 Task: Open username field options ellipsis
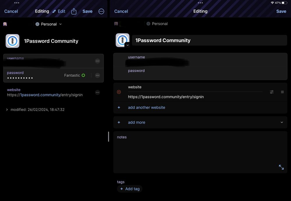click(98, 61)
